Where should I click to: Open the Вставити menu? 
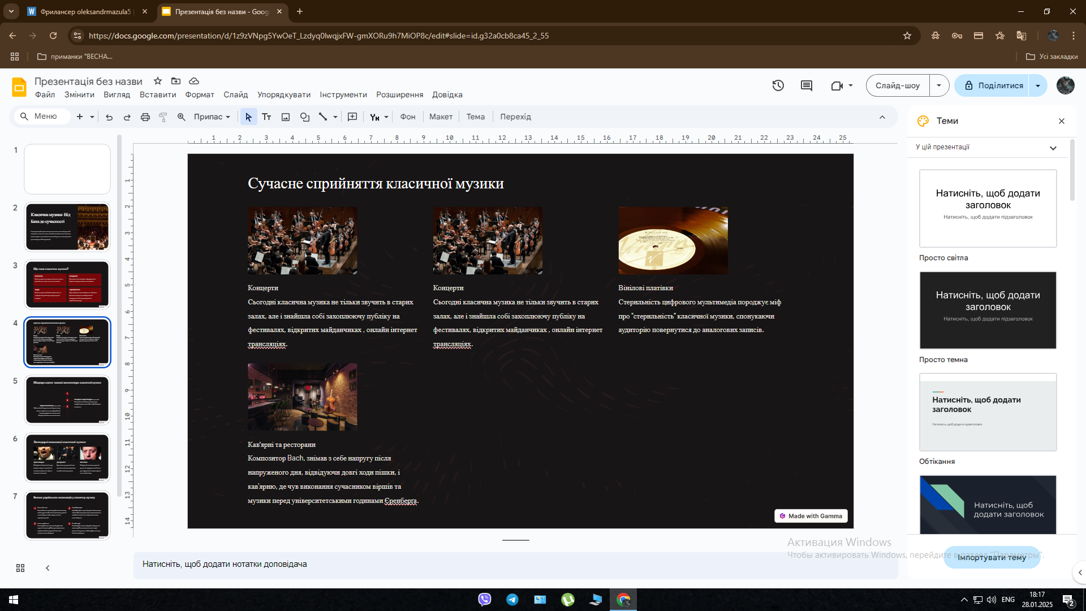pyautogui.click(x=158, y=94)
